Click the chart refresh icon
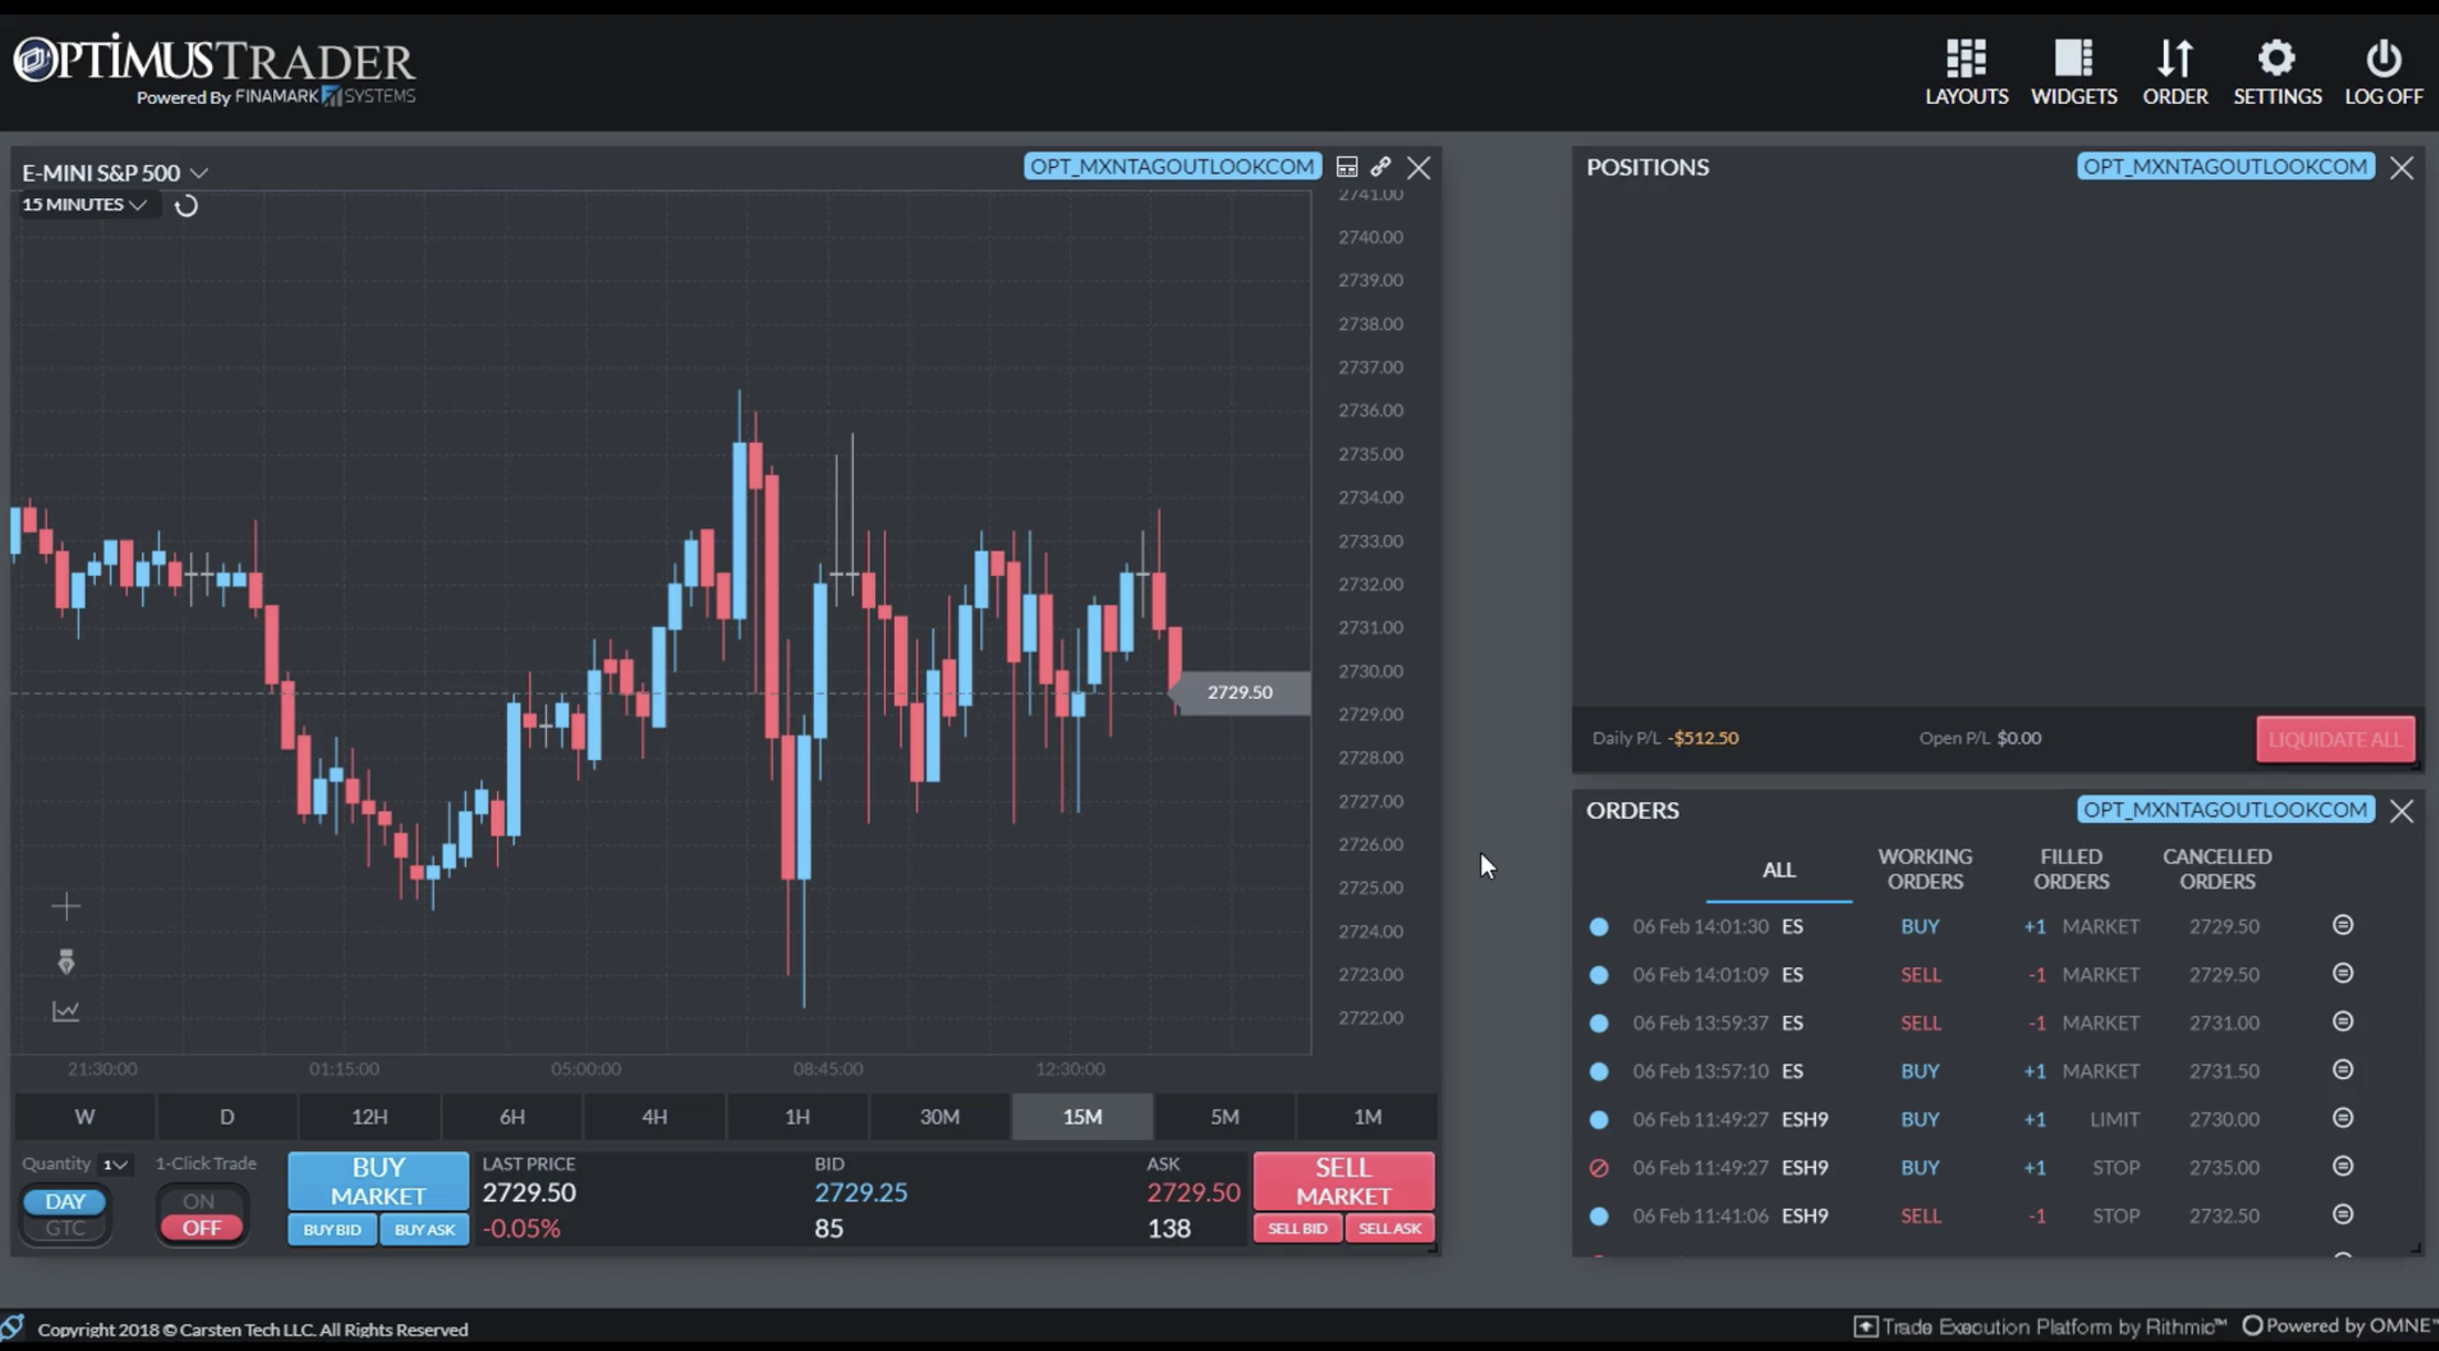 click(x=187, y=205)
